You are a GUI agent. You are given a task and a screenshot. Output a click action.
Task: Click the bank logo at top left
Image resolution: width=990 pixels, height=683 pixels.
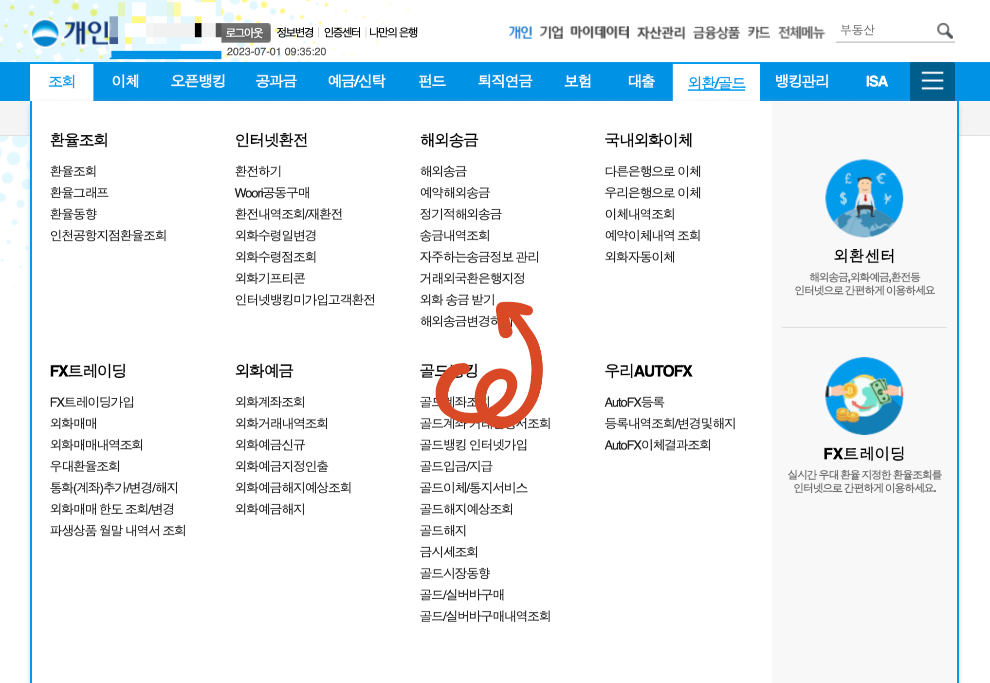(45, 33)
